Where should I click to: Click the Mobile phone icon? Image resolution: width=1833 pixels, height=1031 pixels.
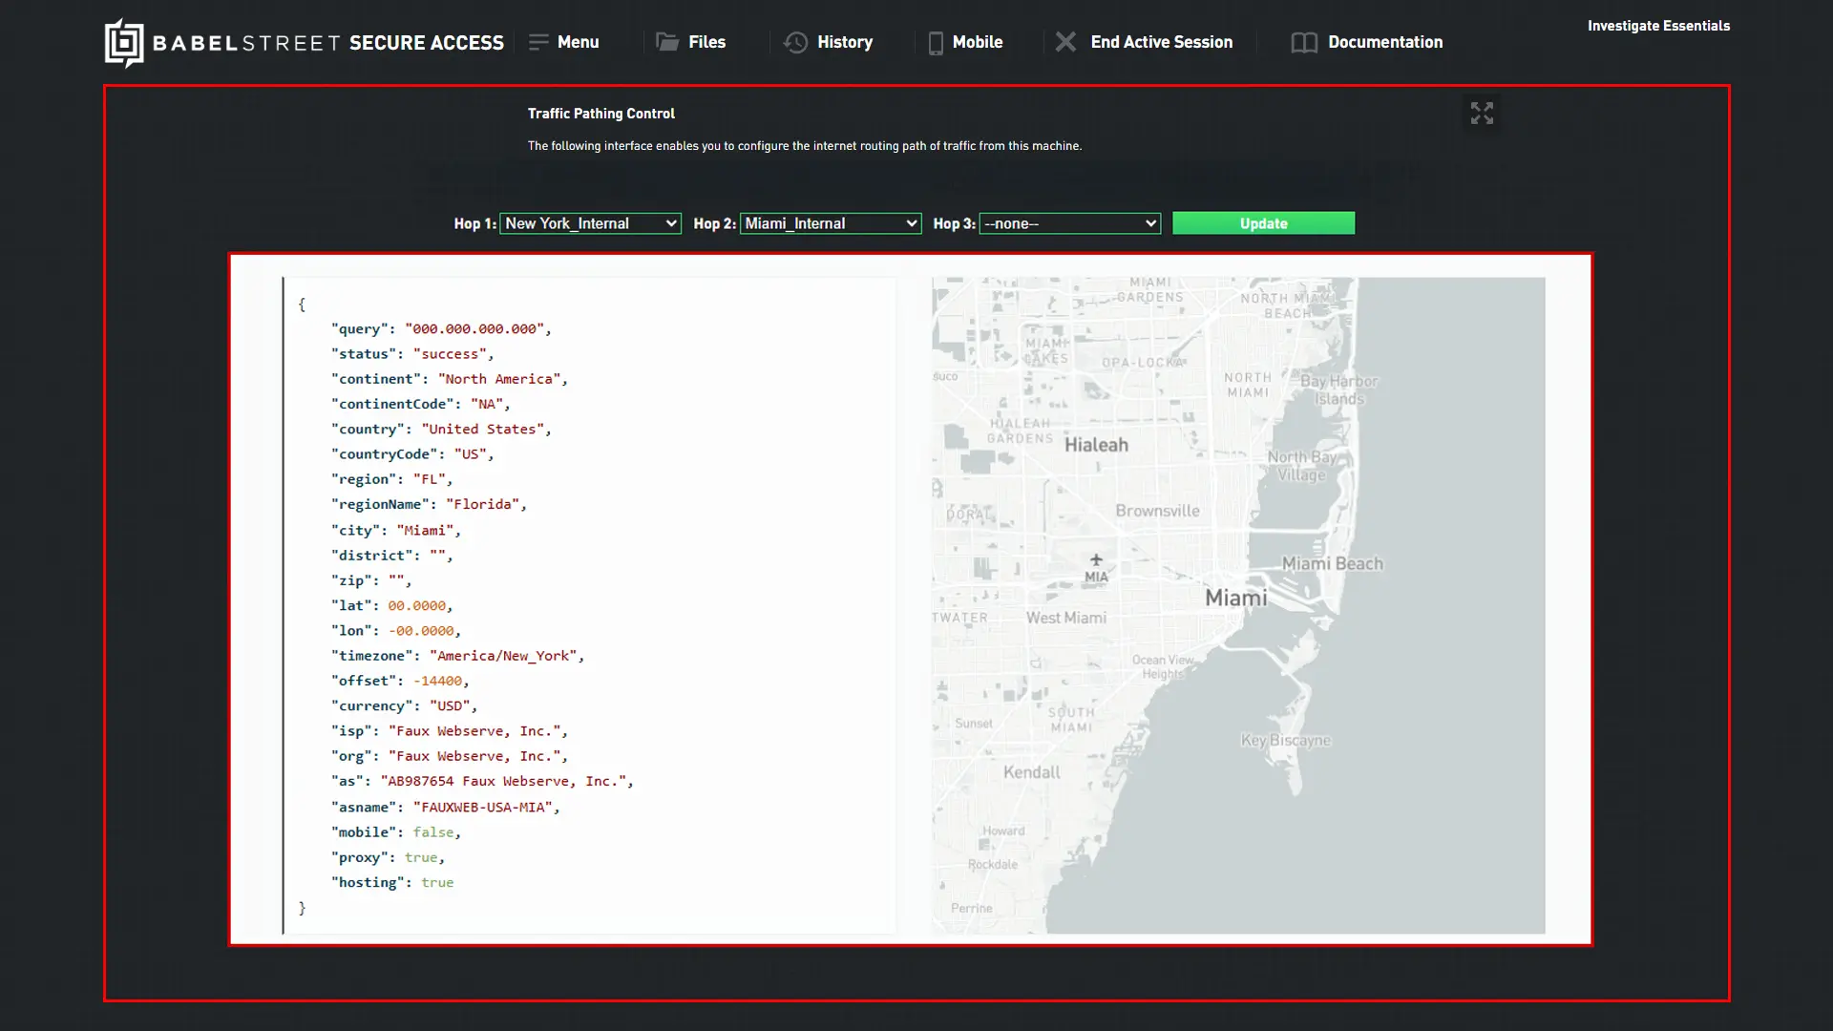(x=936, y=43)
